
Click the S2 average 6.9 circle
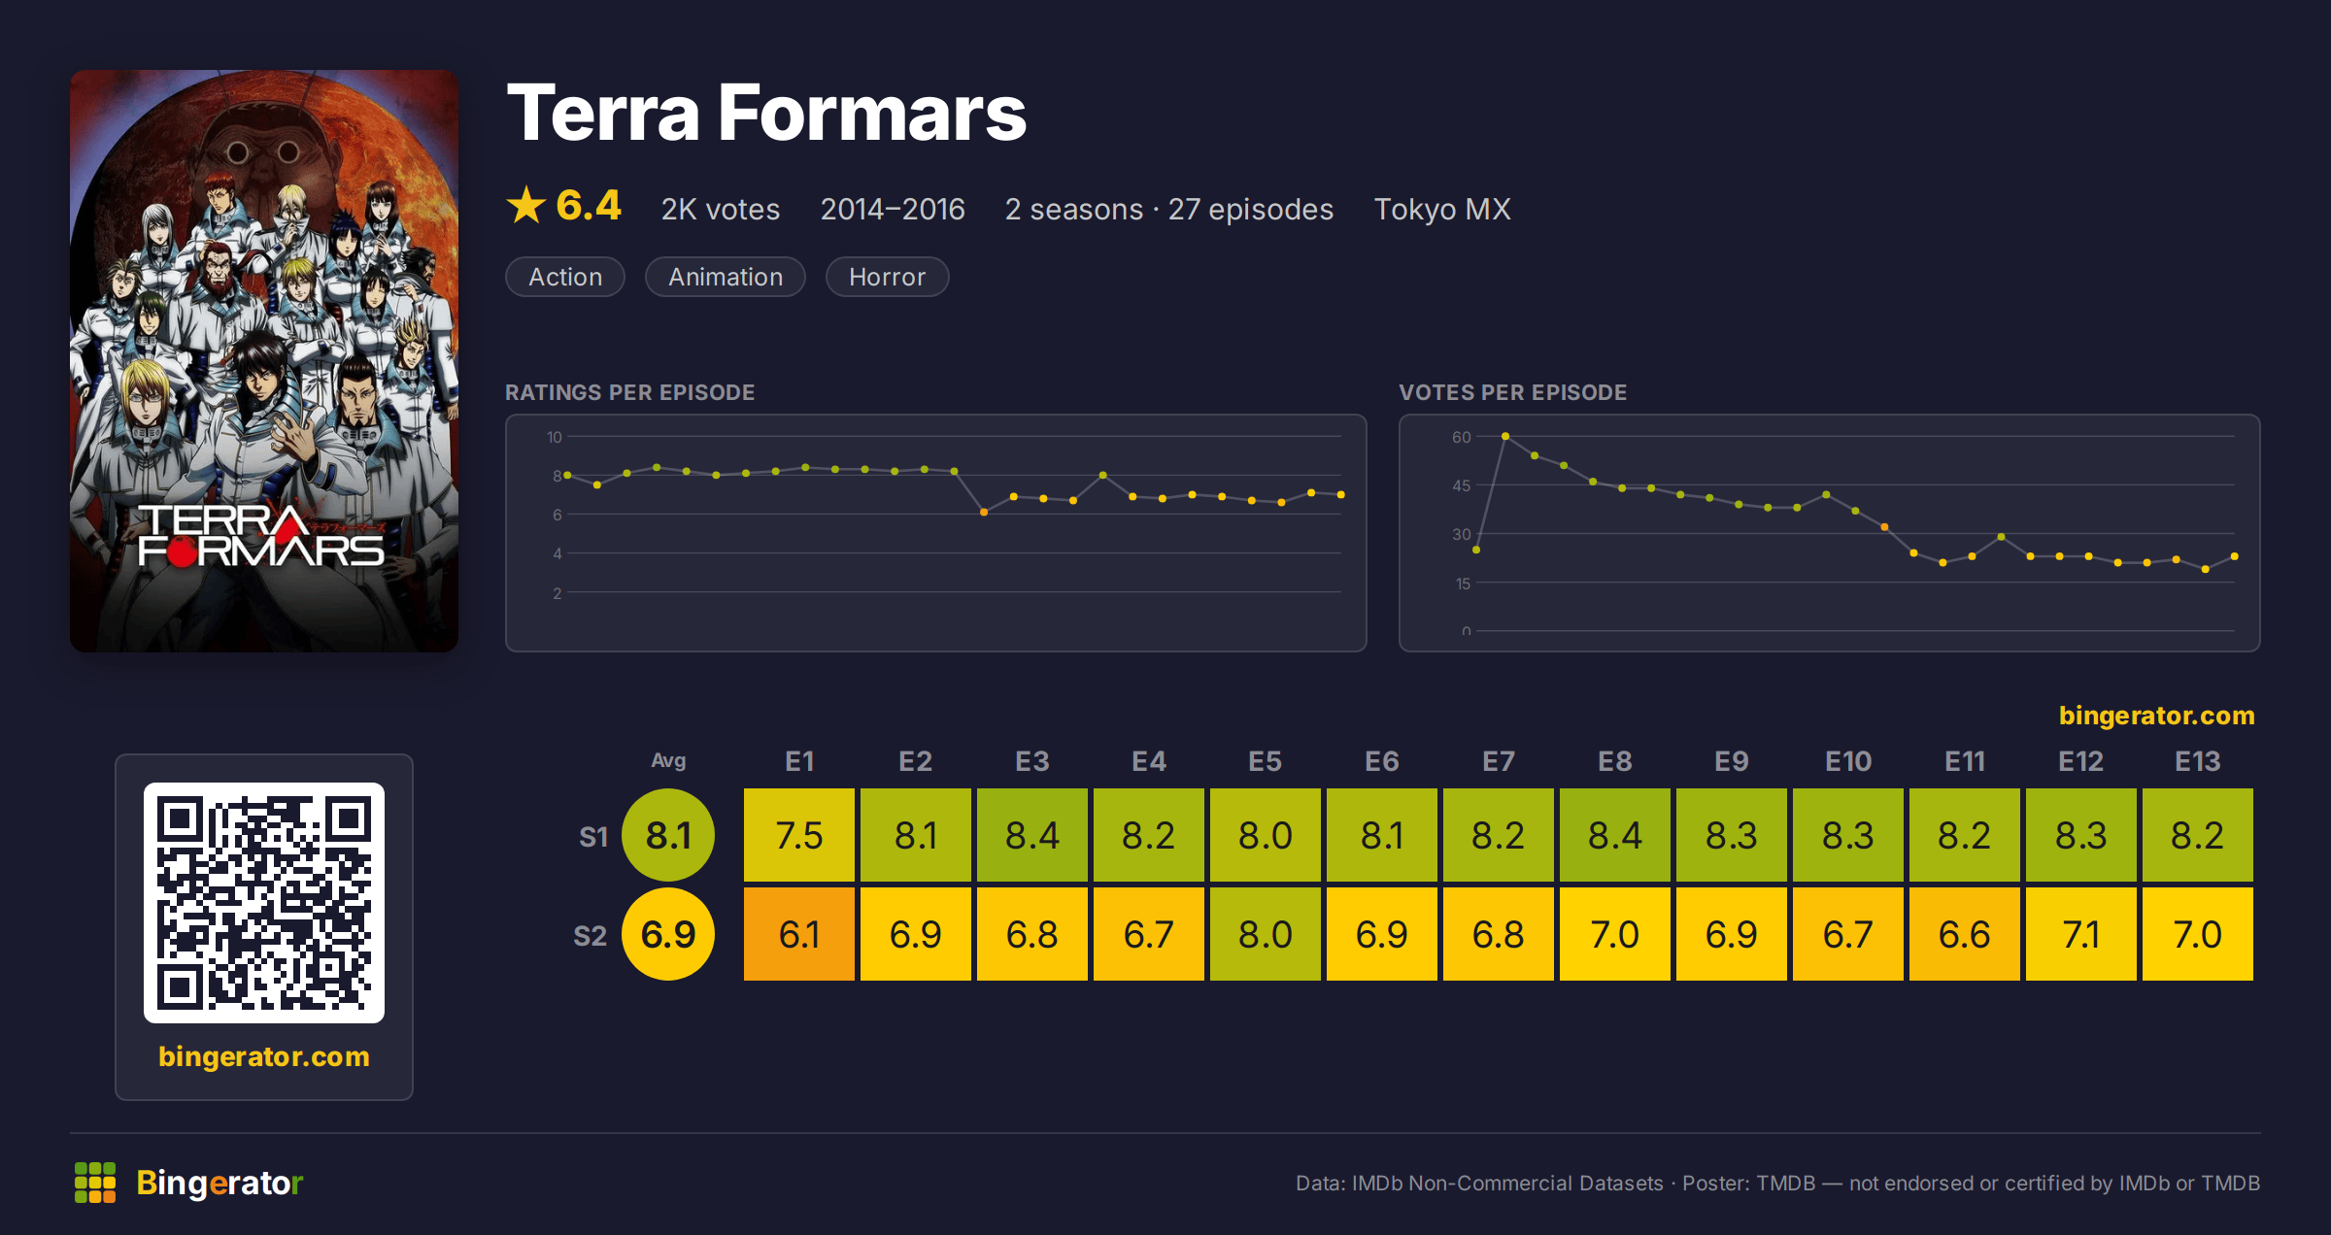coord(668,934)
